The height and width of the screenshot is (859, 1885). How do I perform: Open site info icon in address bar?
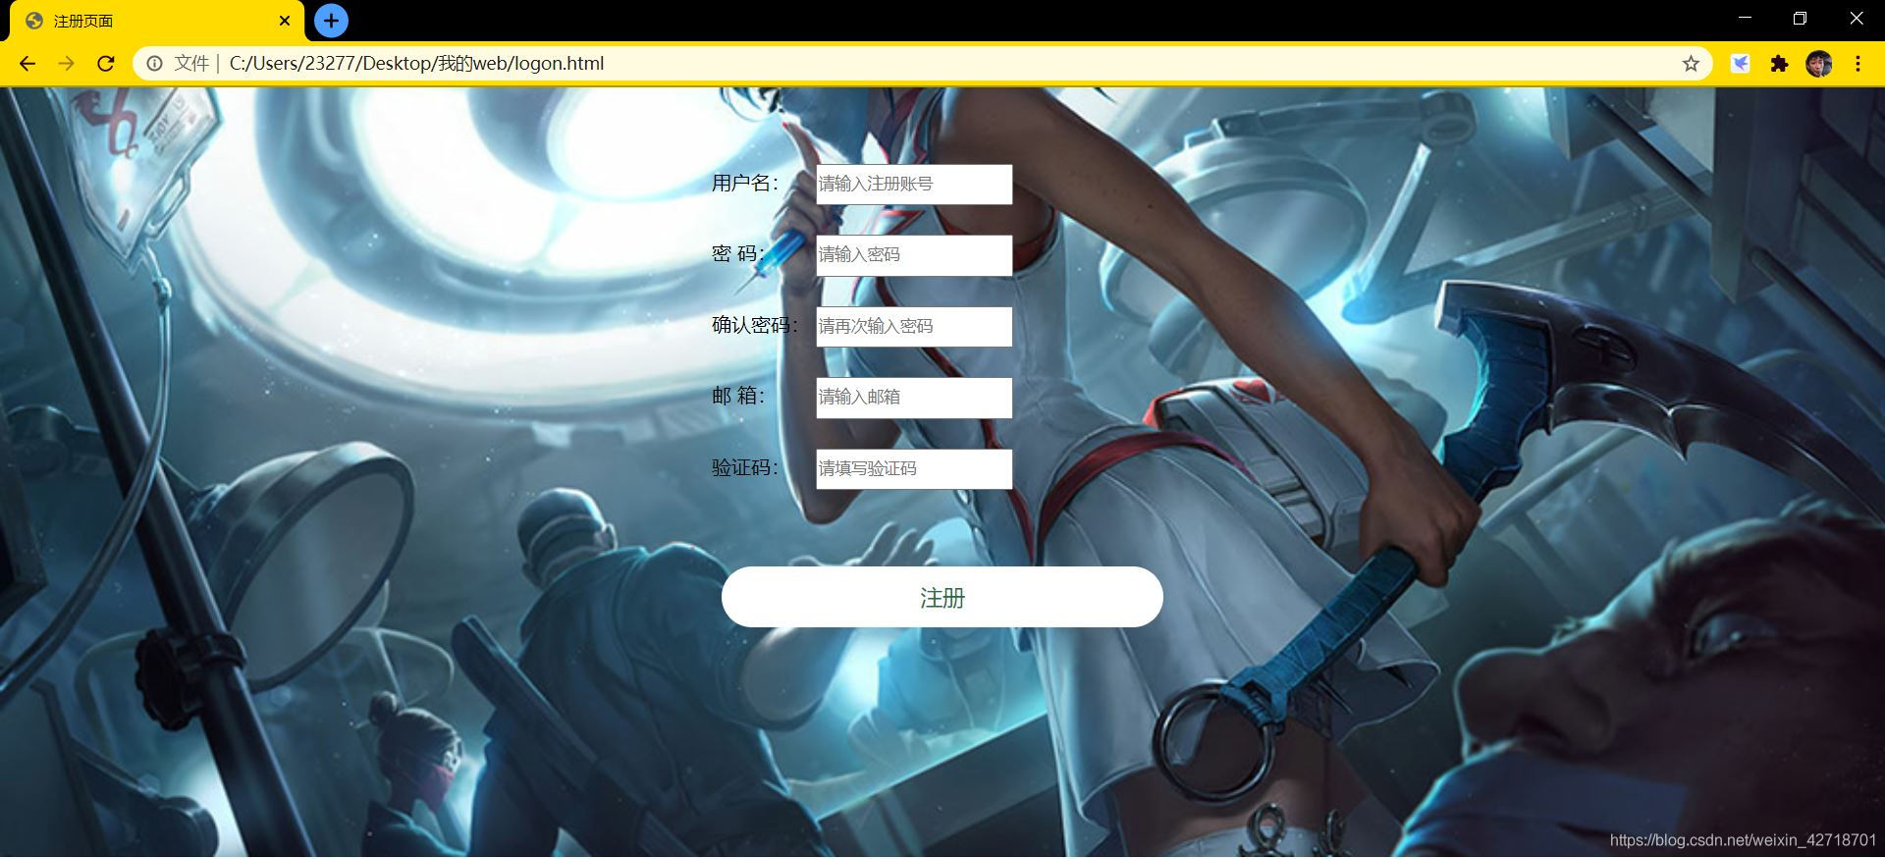tap(154, 64)
